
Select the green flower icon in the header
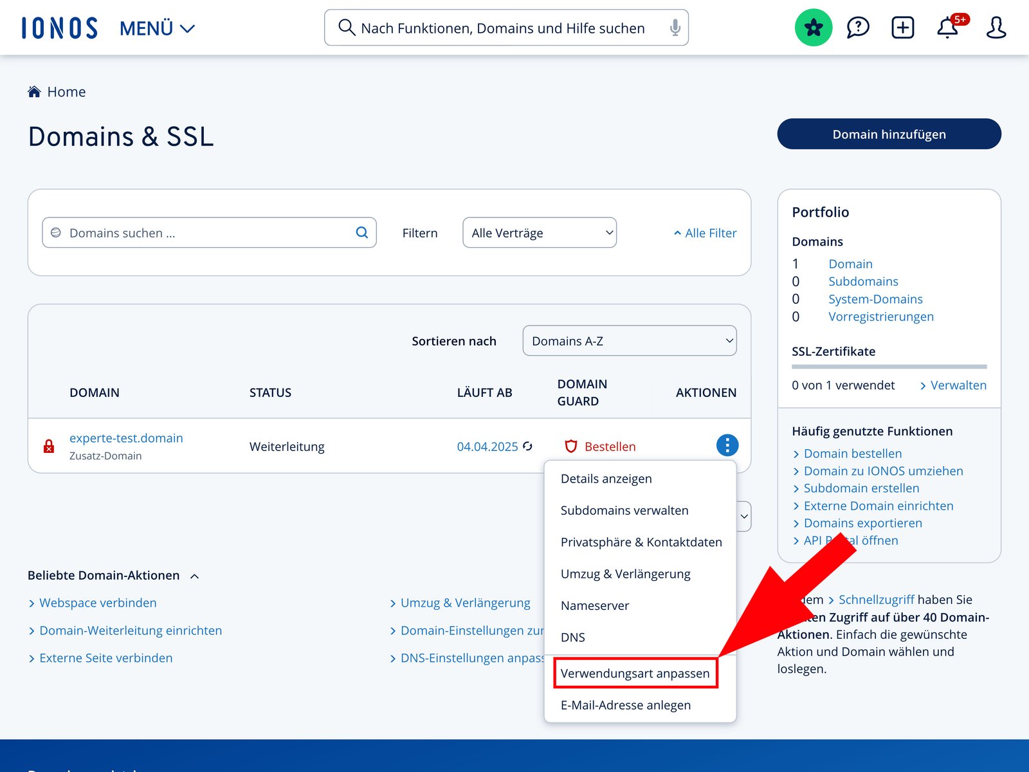point(813,27)
